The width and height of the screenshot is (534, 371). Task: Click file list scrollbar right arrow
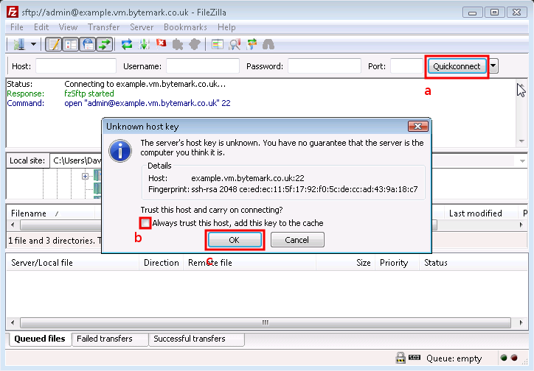(521, 225)
